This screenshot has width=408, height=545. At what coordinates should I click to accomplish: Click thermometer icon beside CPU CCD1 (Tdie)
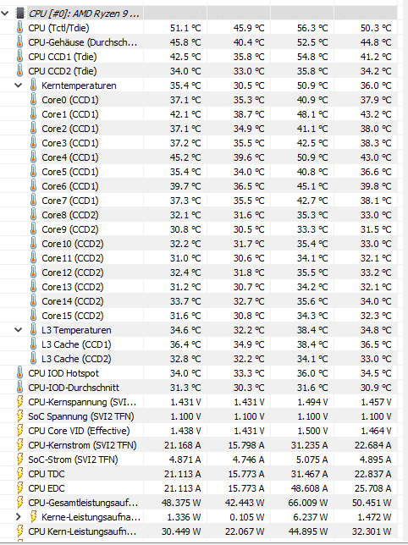tap(19, 57)
